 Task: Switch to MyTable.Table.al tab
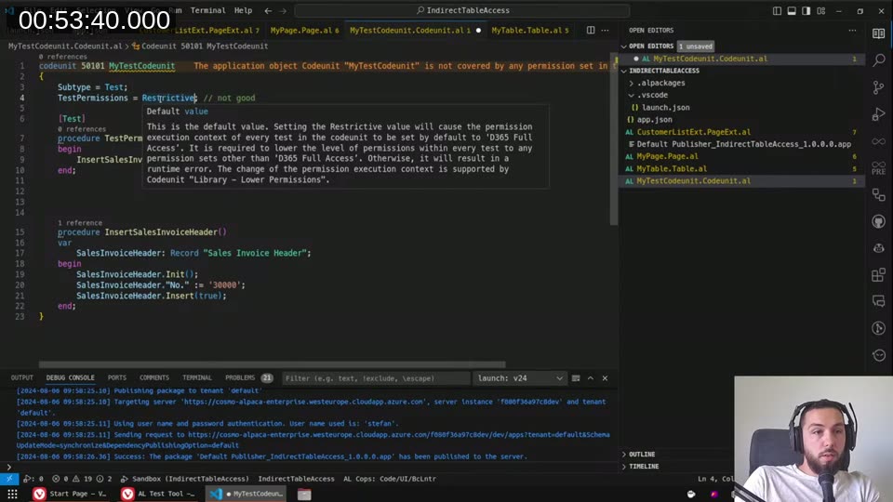pyautogui.click(x=529, y=30)
